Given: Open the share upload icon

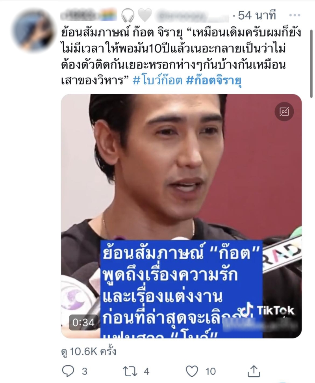Looking at the screenshot, I should point(254,371).
